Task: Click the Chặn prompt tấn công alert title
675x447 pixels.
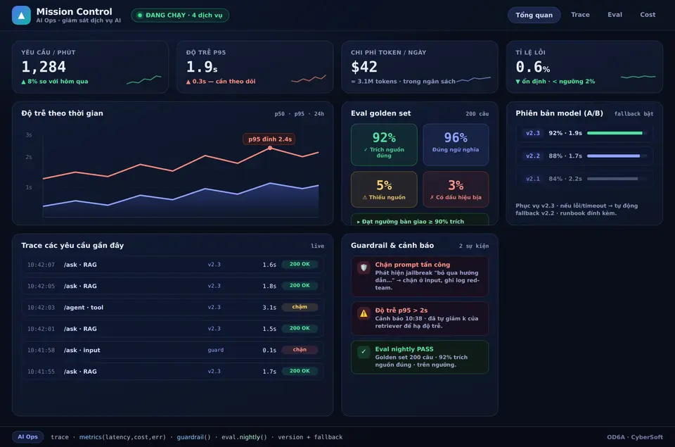Action: tap(412, 265)
